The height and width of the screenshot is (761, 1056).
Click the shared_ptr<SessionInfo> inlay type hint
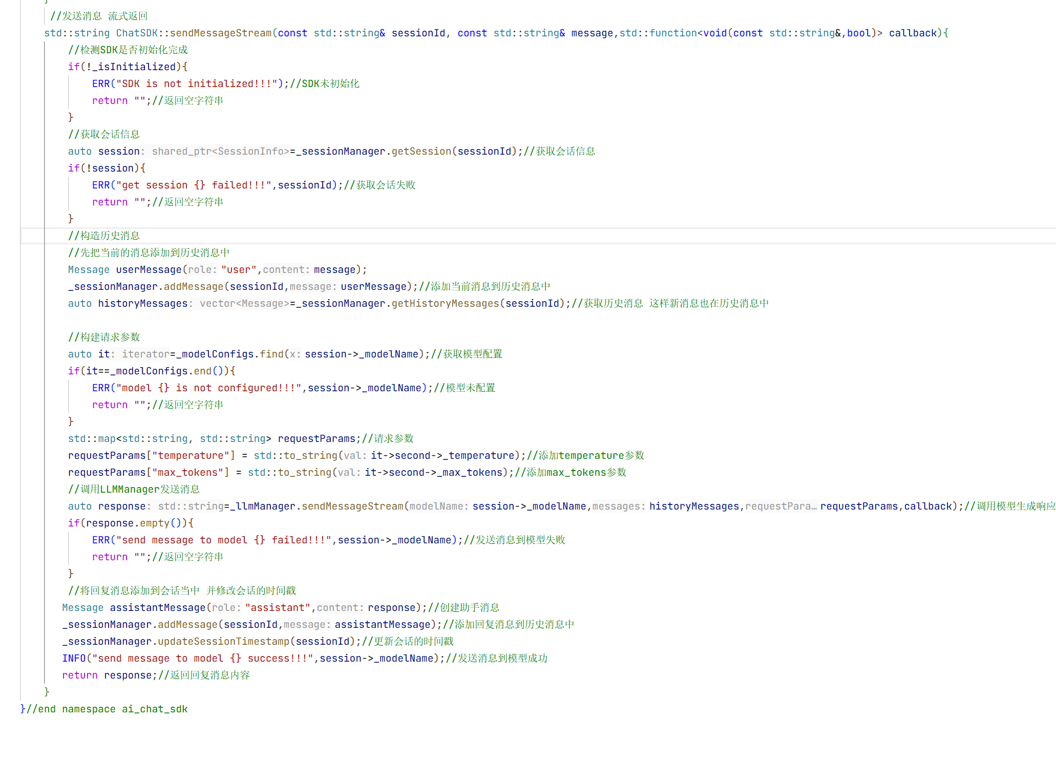(x=220, y=152)
